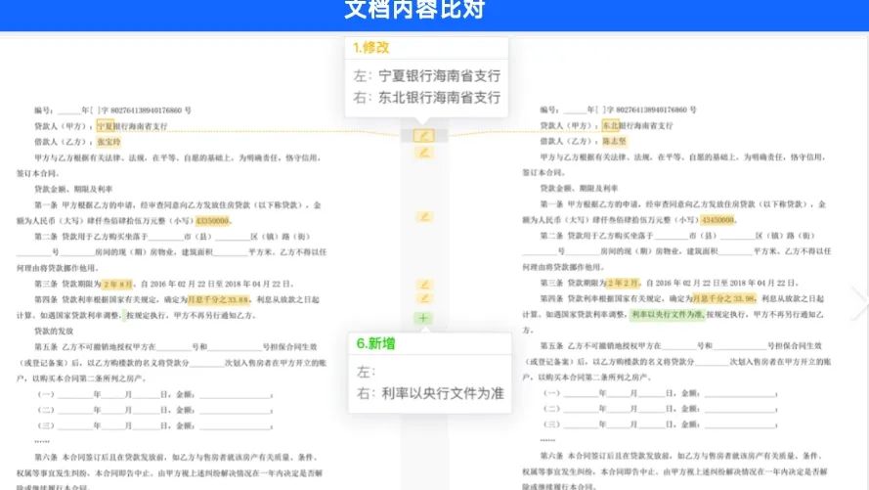This screenshot has height=490, width=869.
Task: Click highlighted '宁夏' in left document
Action: pyautogui.click(x=105, y=126)
